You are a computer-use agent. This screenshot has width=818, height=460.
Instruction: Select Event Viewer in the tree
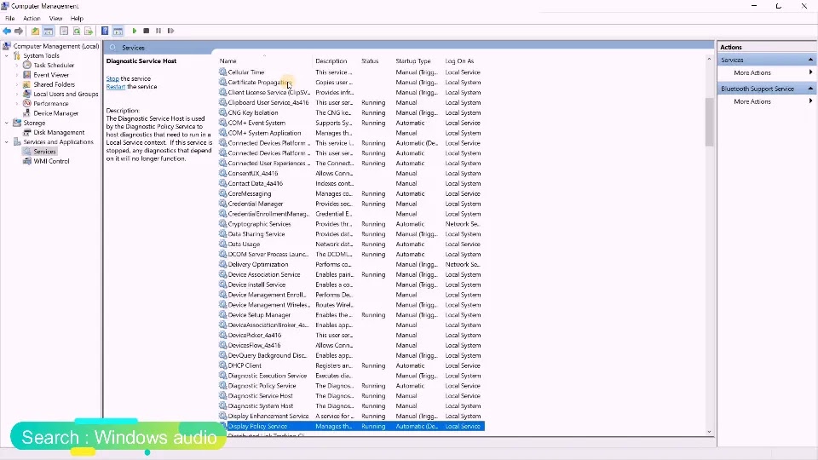(51, 75)
